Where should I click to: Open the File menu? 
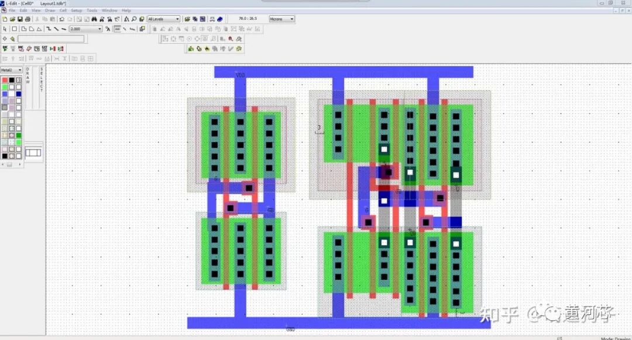(x=12, y=11)
